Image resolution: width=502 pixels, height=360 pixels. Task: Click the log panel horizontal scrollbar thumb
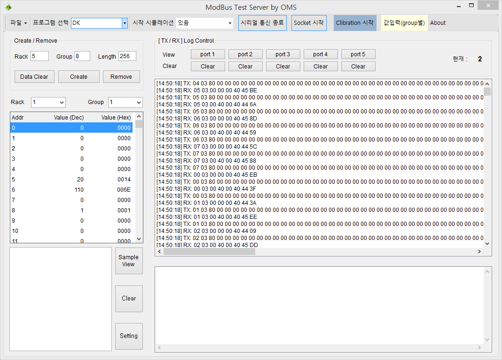209,252
